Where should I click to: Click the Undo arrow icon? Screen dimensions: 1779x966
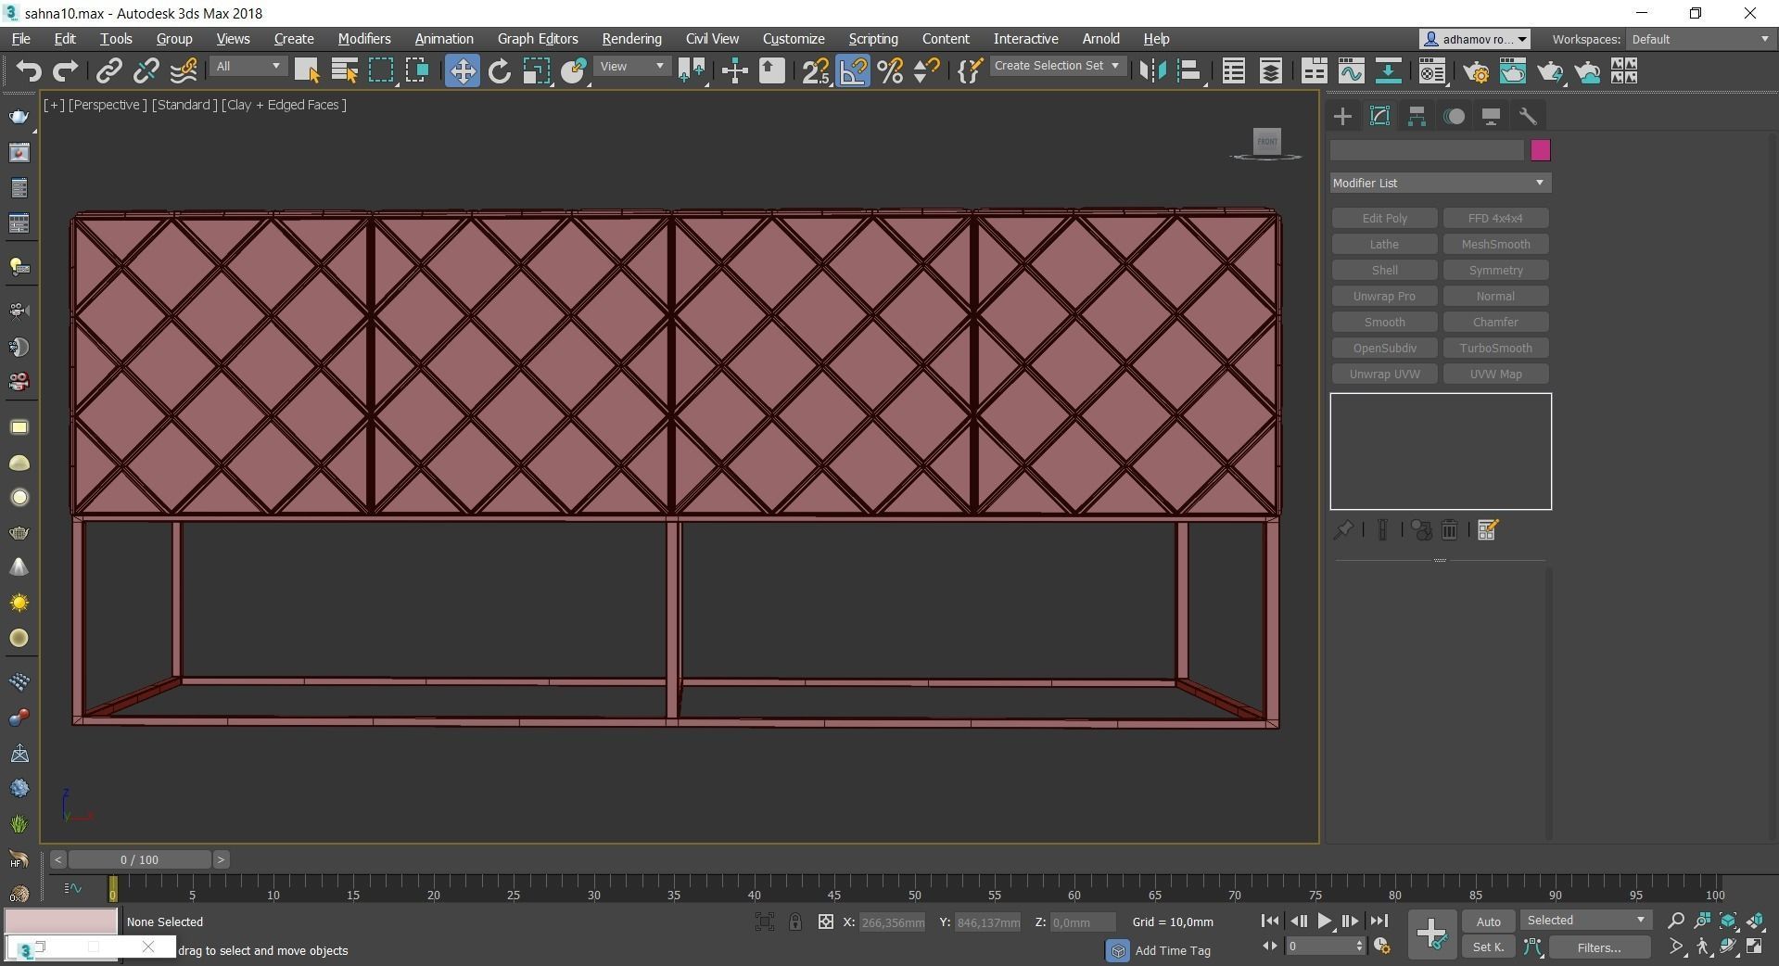point(29,71)
